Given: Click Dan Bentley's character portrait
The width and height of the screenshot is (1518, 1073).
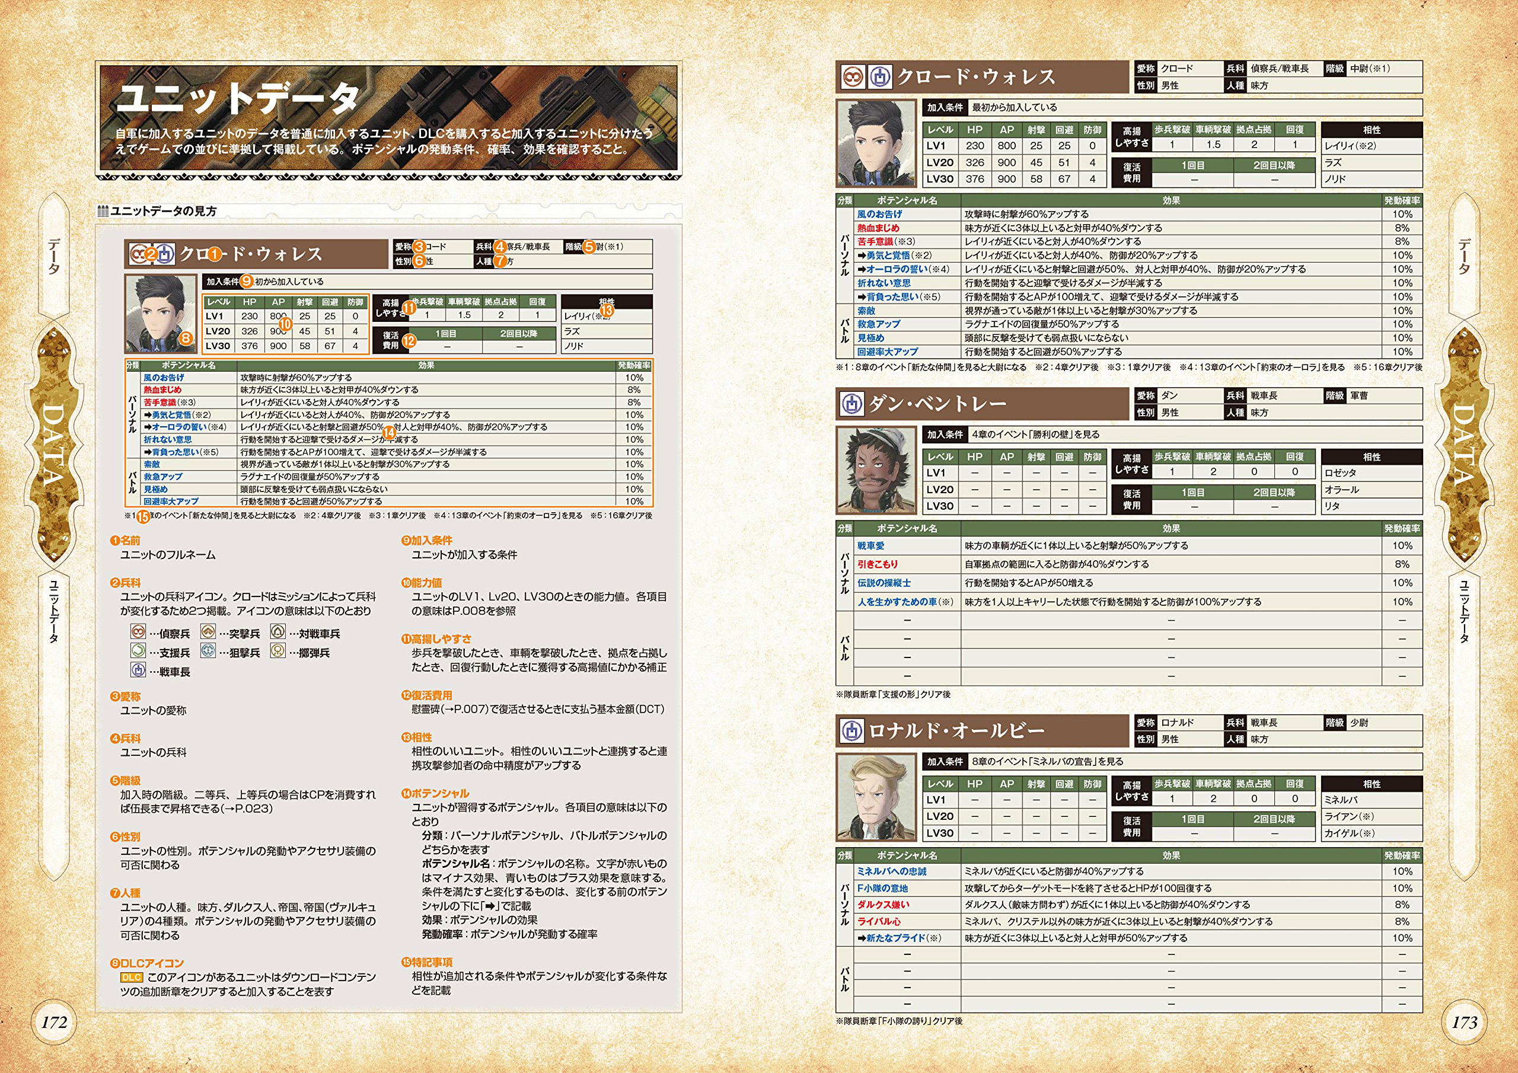Looking at the screenshot, I should pos(876,470).
